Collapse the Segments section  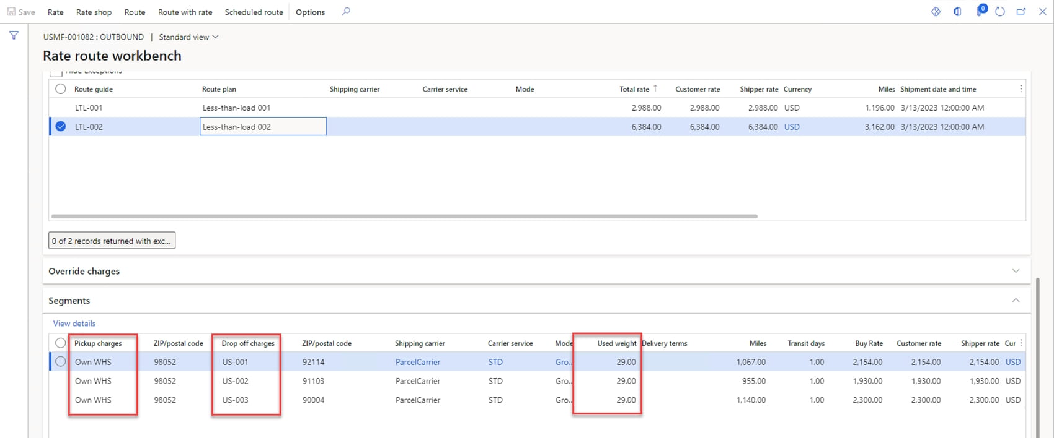[x=1016, y=301]
